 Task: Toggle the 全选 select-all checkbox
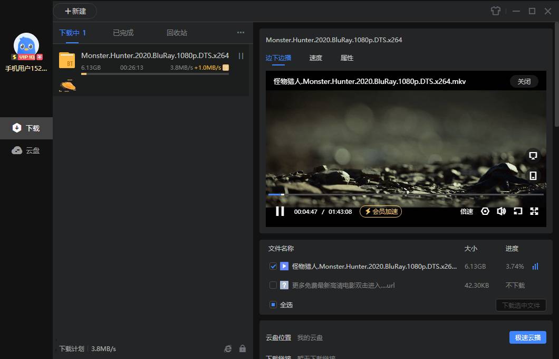click(273, 305)
